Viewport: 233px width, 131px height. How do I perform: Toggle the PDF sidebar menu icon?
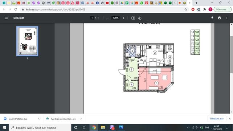(x=6, y=18)
